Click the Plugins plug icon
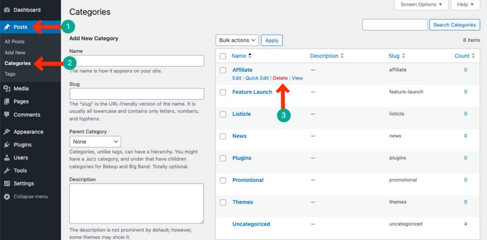 click(x=7, y=145)
